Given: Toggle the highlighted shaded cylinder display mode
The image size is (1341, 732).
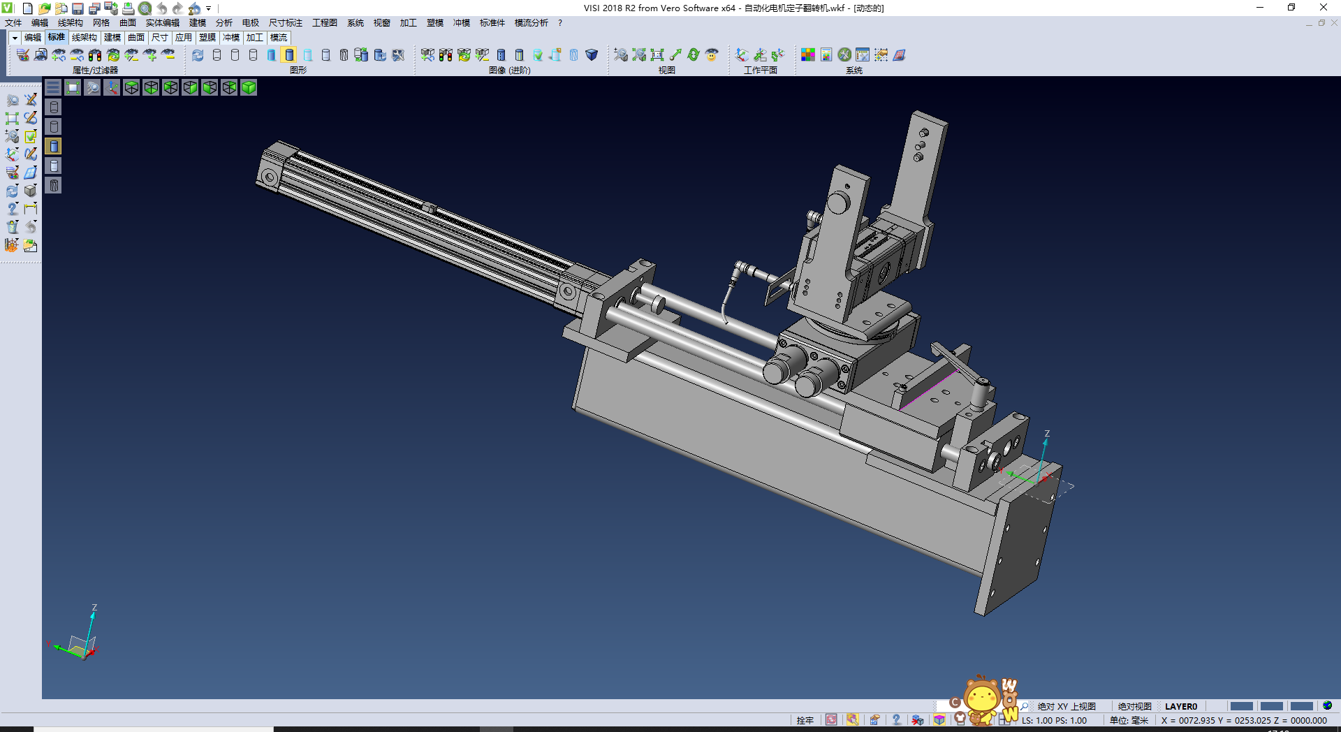Looking at the screenshot, I should point(289,54).
